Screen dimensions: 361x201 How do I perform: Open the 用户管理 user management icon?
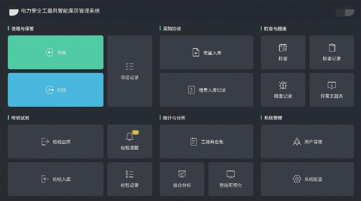pyautogui.click(x=297, y=141)
